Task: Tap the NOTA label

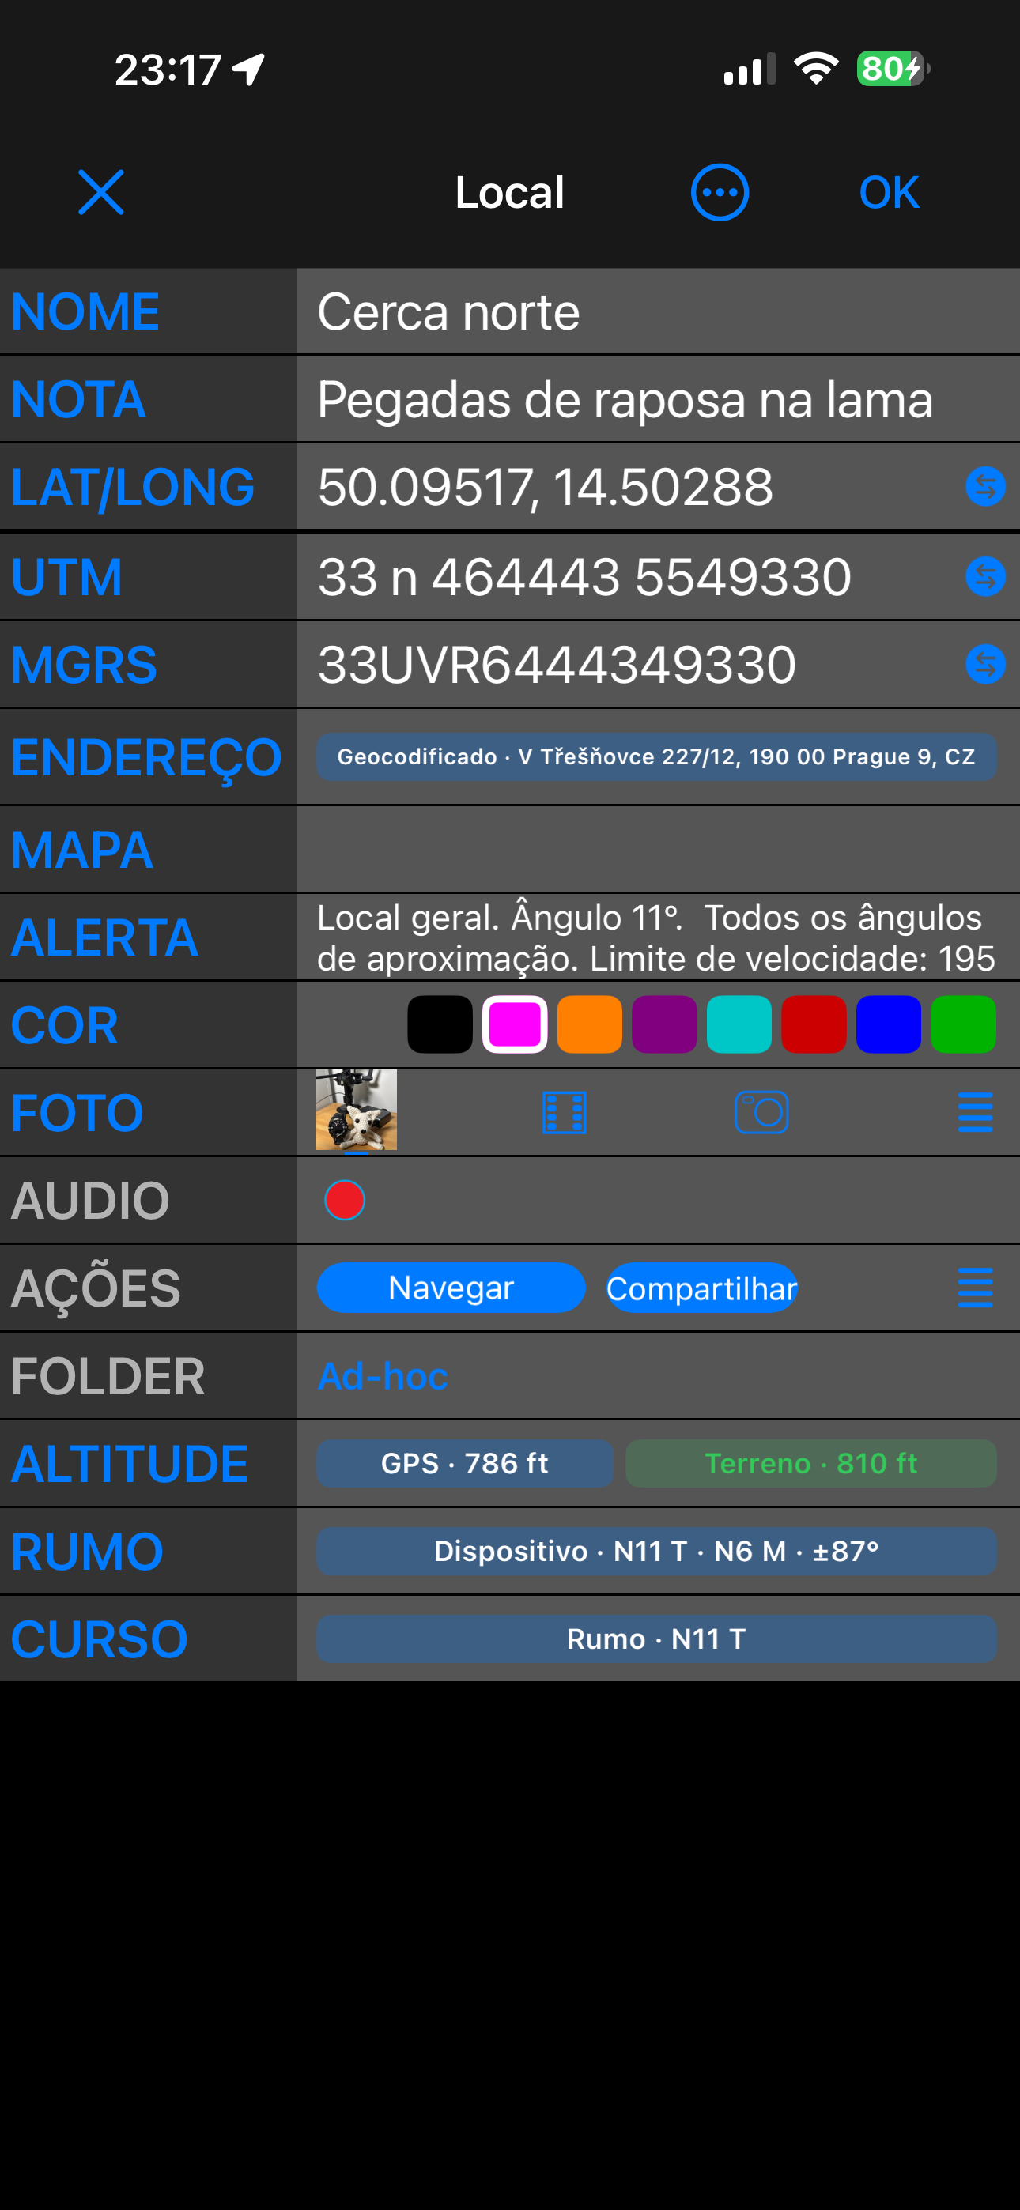Action: tap(78, 400)
